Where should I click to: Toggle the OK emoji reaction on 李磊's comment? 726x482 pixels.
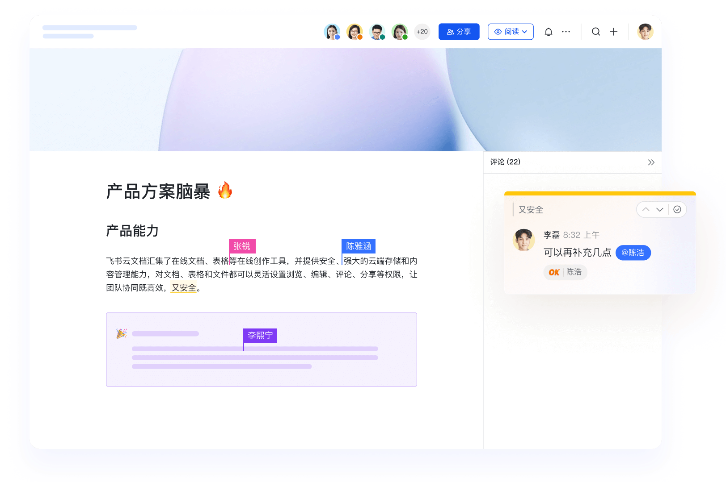[x=565, y=272]
